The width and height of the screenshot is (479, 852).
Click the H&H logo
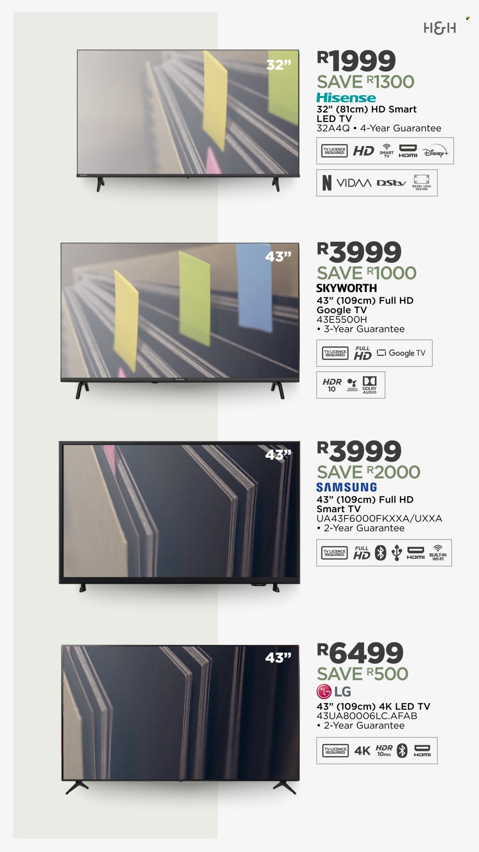(x=440, y=28)
